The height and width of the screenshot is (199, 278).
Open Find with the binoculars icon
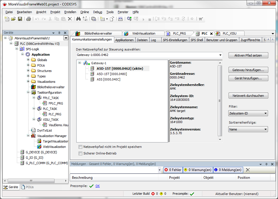(x=78, y=19)
